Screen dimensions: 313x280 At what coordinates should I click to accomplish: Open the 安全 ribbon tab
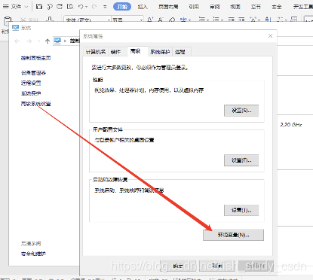click(x=277, y=7)
